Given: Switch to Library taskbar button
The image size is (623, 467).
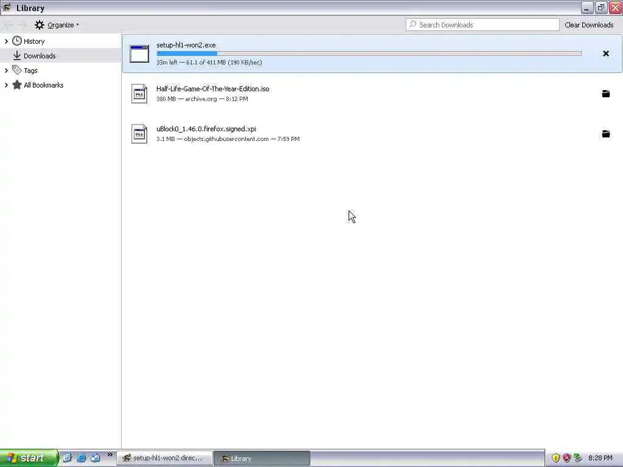Looking at the screenshot, I should coord(262,458).
